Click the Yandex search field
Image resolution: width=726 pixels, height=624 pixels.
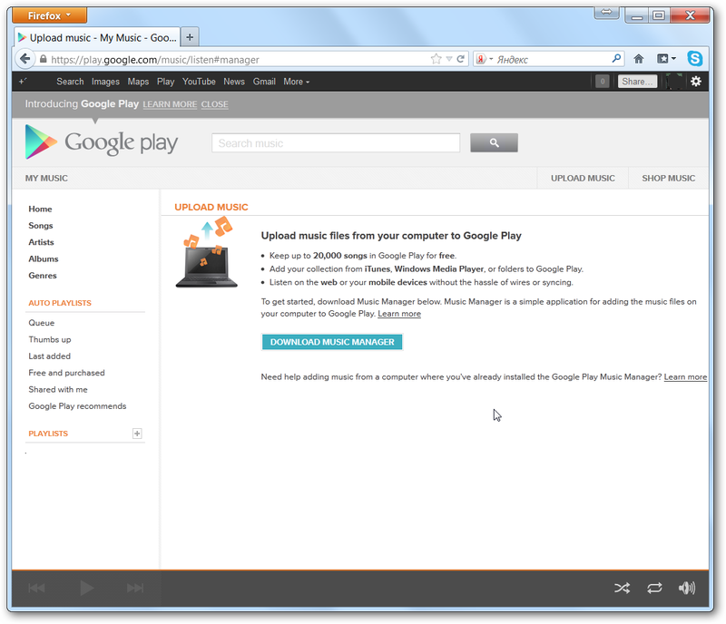point(551,59)
